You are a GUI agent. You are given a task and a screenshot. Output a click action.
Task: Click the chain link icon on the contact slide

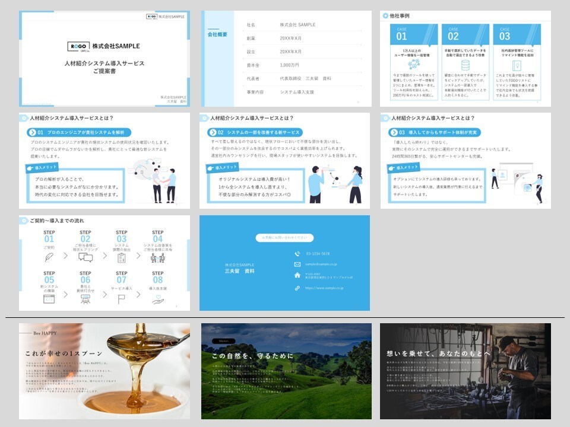pyautogui.click(x=297, y=288)
